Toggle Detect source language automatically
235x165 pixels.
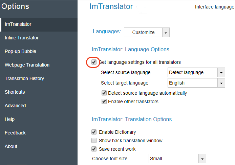tap(104, 93)
